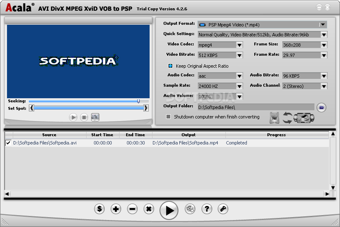The height and width of the screenshot is (227, 340).
Task: Set the start spot left bracket marker
Action: pos(32,108)
